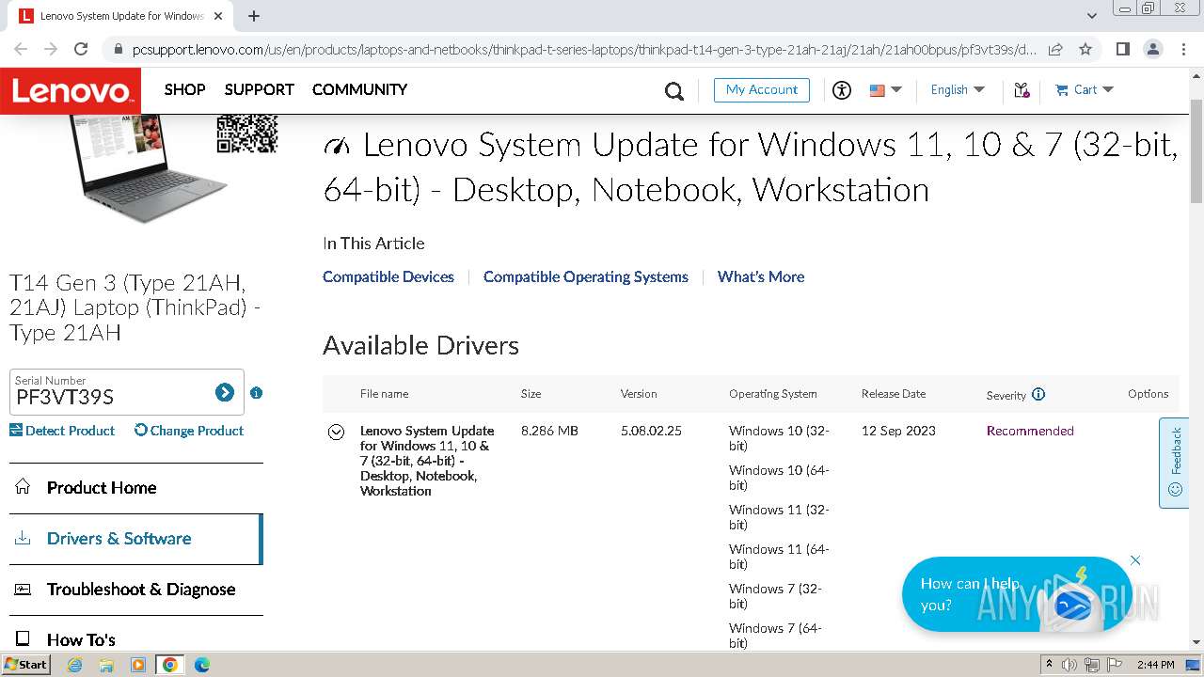Screen dimensions: 1204x677
Task: Open the network icon in system tray
Action: coord(1092,665)
